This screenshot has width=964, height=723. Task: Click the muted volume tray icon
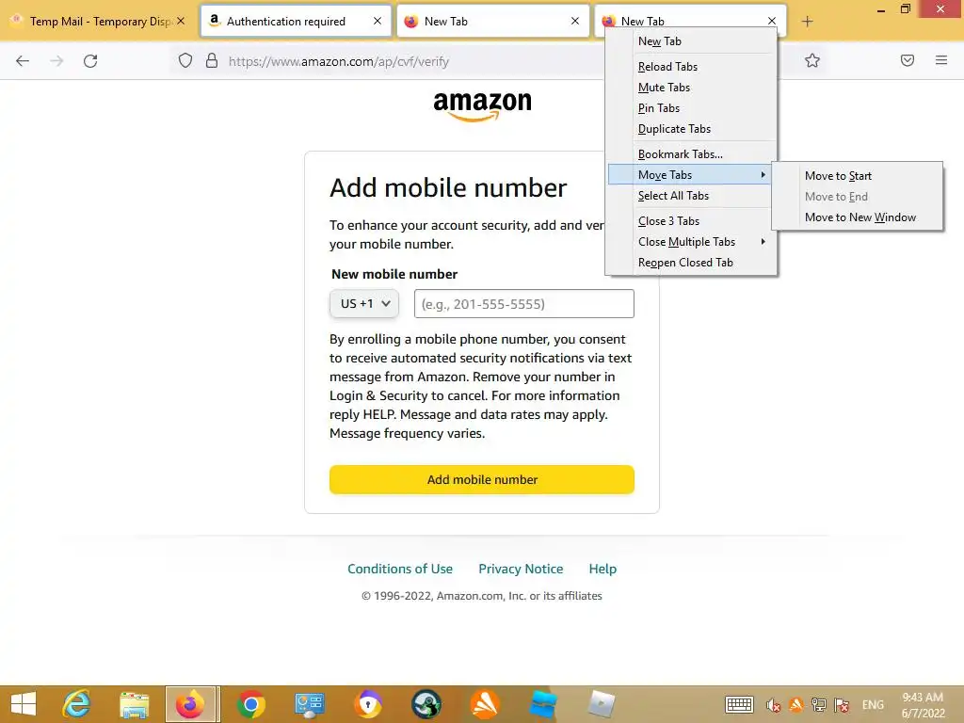pos(773,705)
